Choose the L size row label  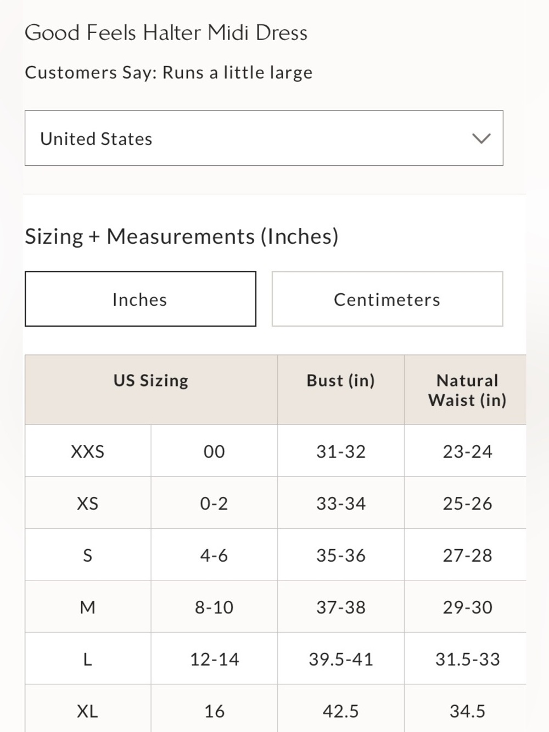[88, 658]
